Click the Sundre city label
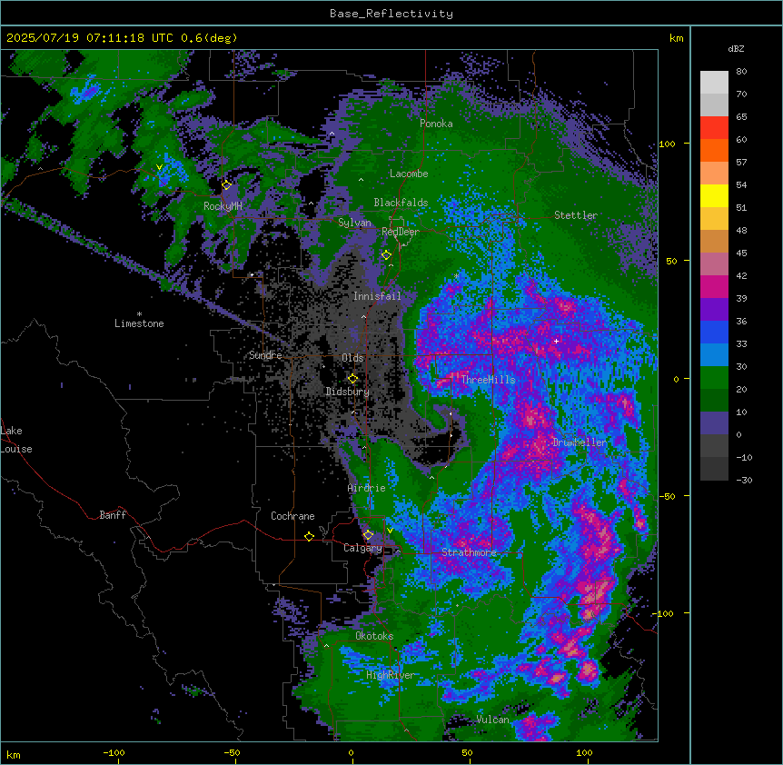This screenshot has width=783, height=765. coord(265,355)
